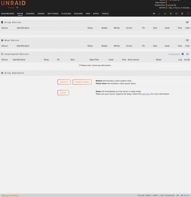Open the system info monitor icon
This screenshot has width=191, height=197.
point(176,14)
